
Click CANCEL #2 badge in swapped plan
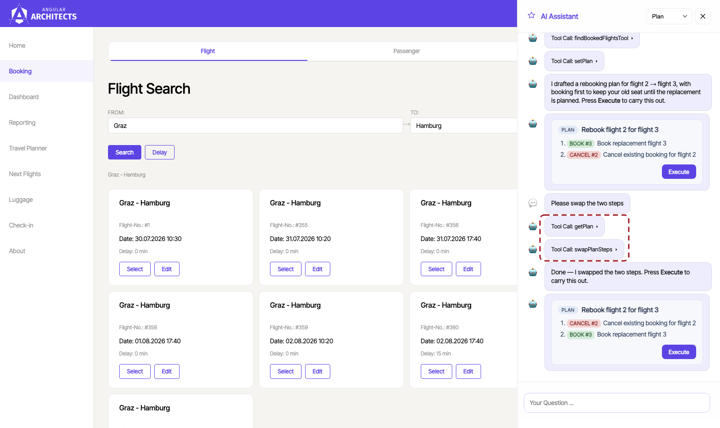point(584,323)
